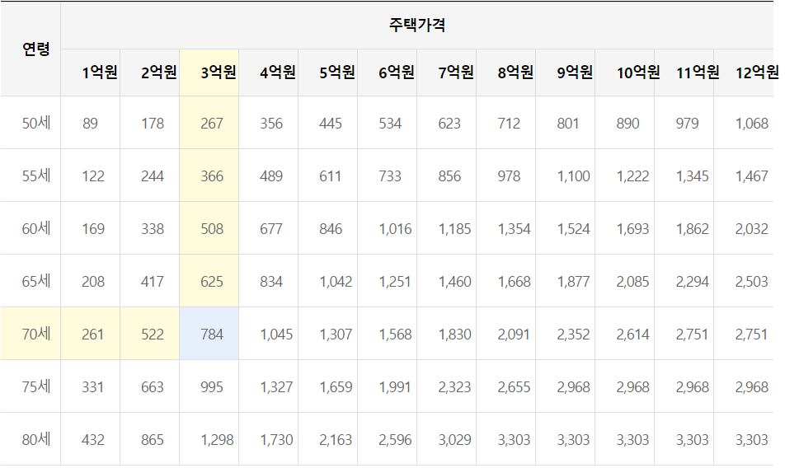
Task: Click value 1,568 in the 70세 row
Action: (395, 334)
